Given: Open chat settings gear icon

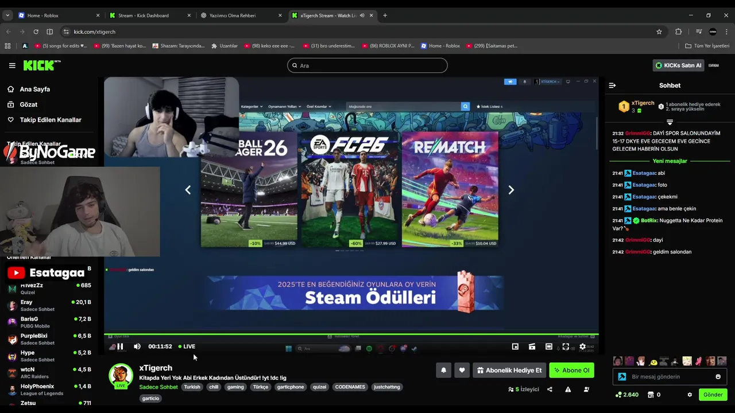Looking at the screenshot, I should point(690,395).
